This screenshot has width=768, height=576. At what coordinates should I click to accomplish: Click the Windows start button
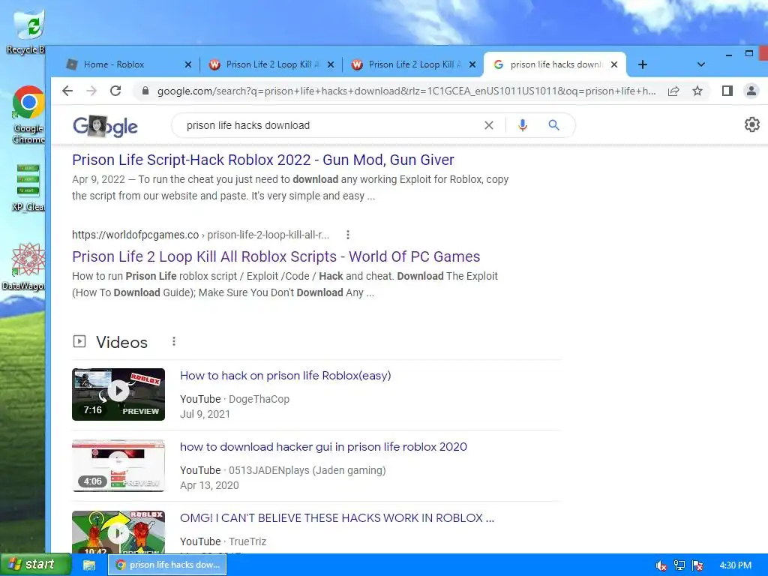tap(36, 565)
